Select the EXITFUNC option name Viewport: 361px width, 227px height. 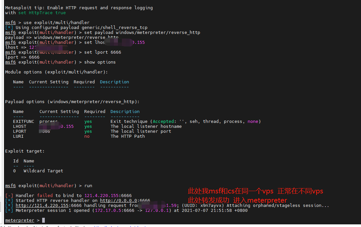[23, 122]
